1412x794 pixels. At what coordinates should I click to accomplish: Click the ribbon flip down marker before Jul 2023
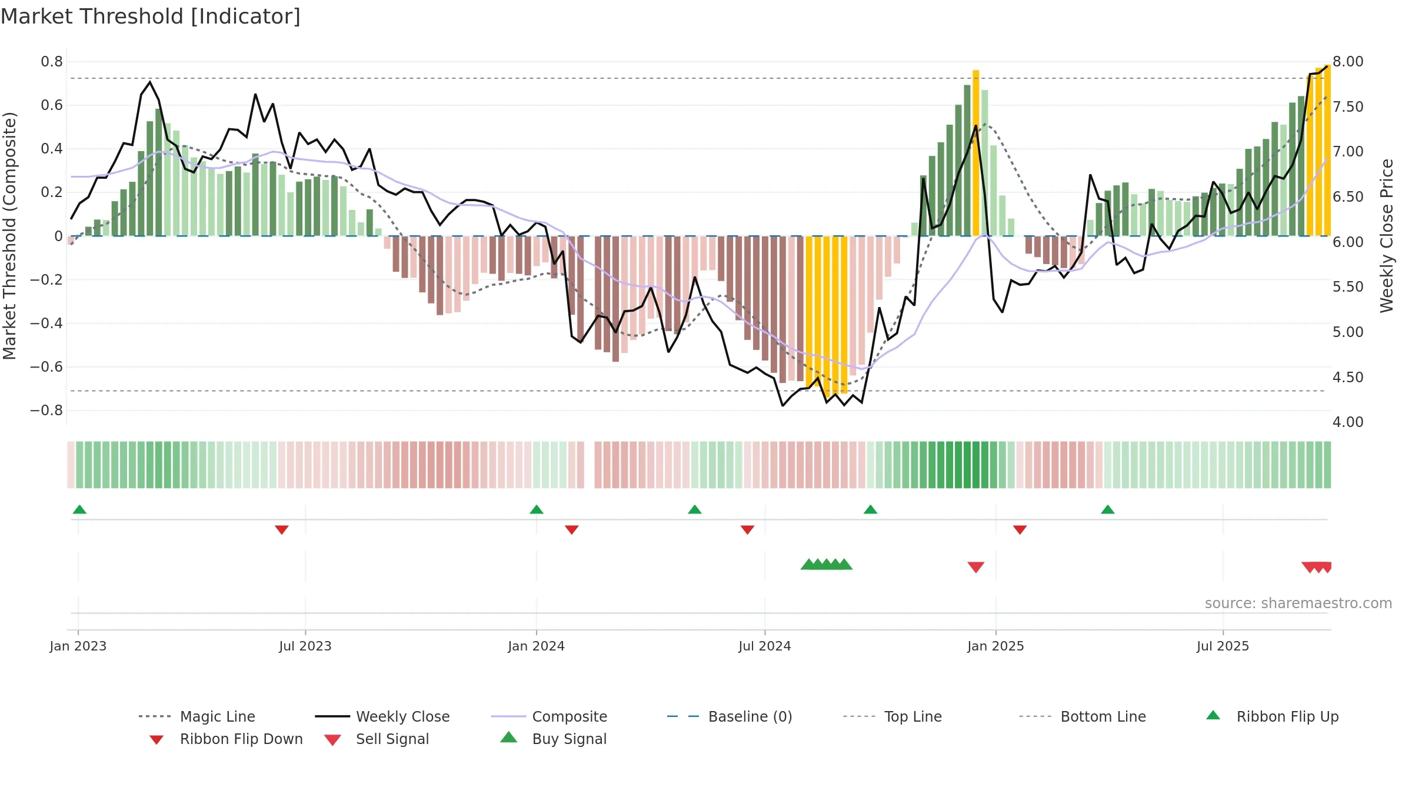[x=282, y=530]
